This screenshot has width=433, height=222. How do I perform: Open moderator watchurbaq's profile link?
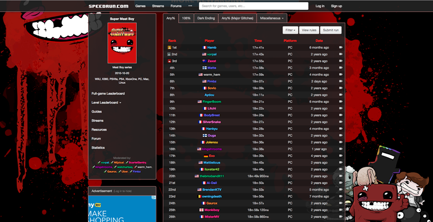(125, 167)
